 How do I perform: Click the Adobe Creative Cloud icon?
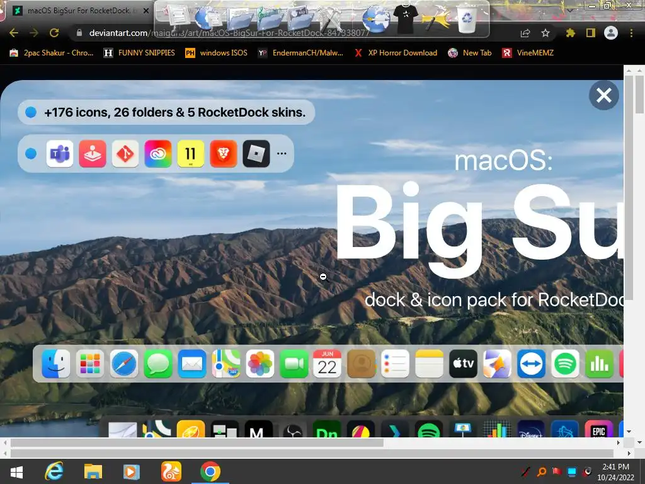[x=158, y=154]
